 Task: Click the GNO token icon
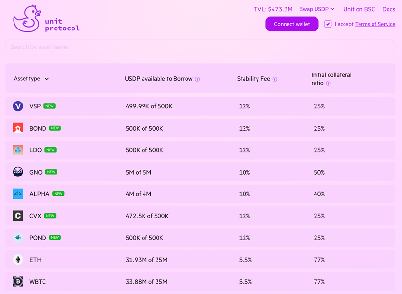point(18,172)
